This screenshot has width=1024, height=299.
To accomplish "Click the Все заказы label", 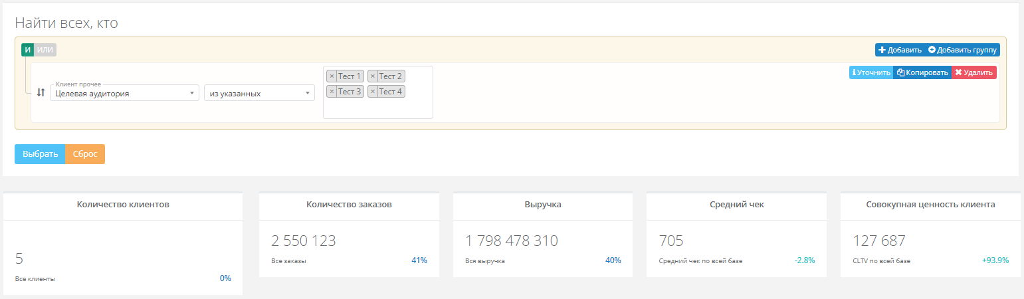I will click(x=289, y=261).
